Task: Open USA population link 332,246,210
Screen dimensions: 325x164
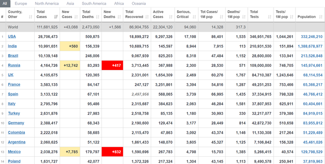Action: point(312,37)
